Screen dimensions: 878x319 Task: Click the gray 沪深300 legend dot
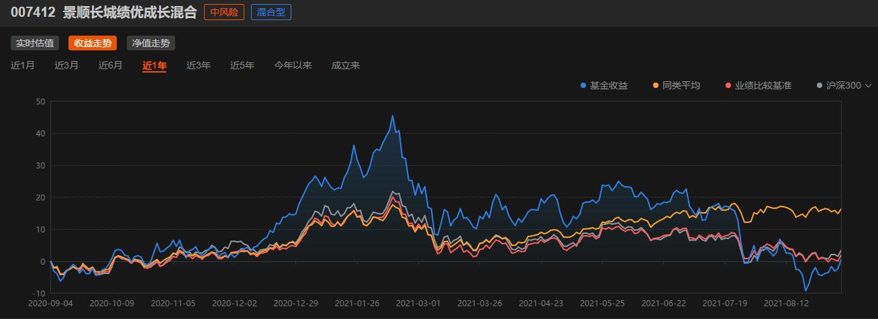tap(820, 85)
